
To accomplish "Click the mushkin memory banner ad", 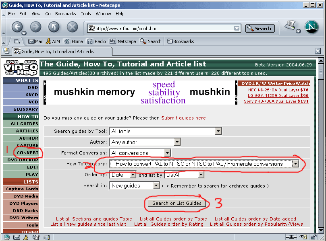I will 140,93.
